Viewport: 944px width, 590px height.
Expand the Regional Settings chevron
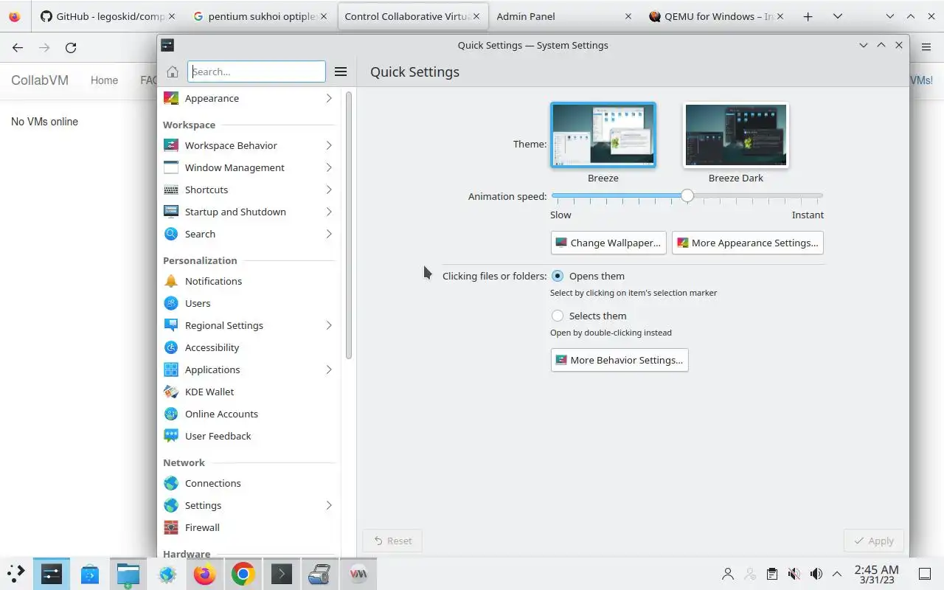coord(329,325)
